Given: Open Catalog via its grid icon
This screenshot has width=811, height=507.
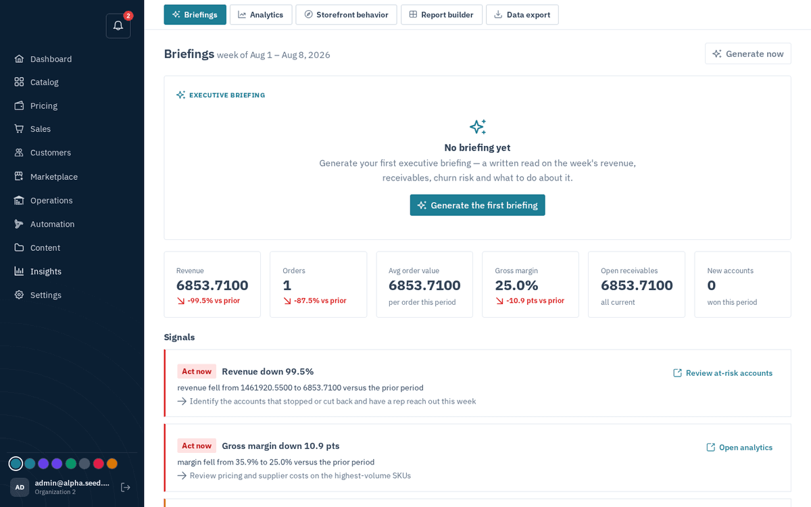Looking at the screenshot, I should click(x=19, y=82).
